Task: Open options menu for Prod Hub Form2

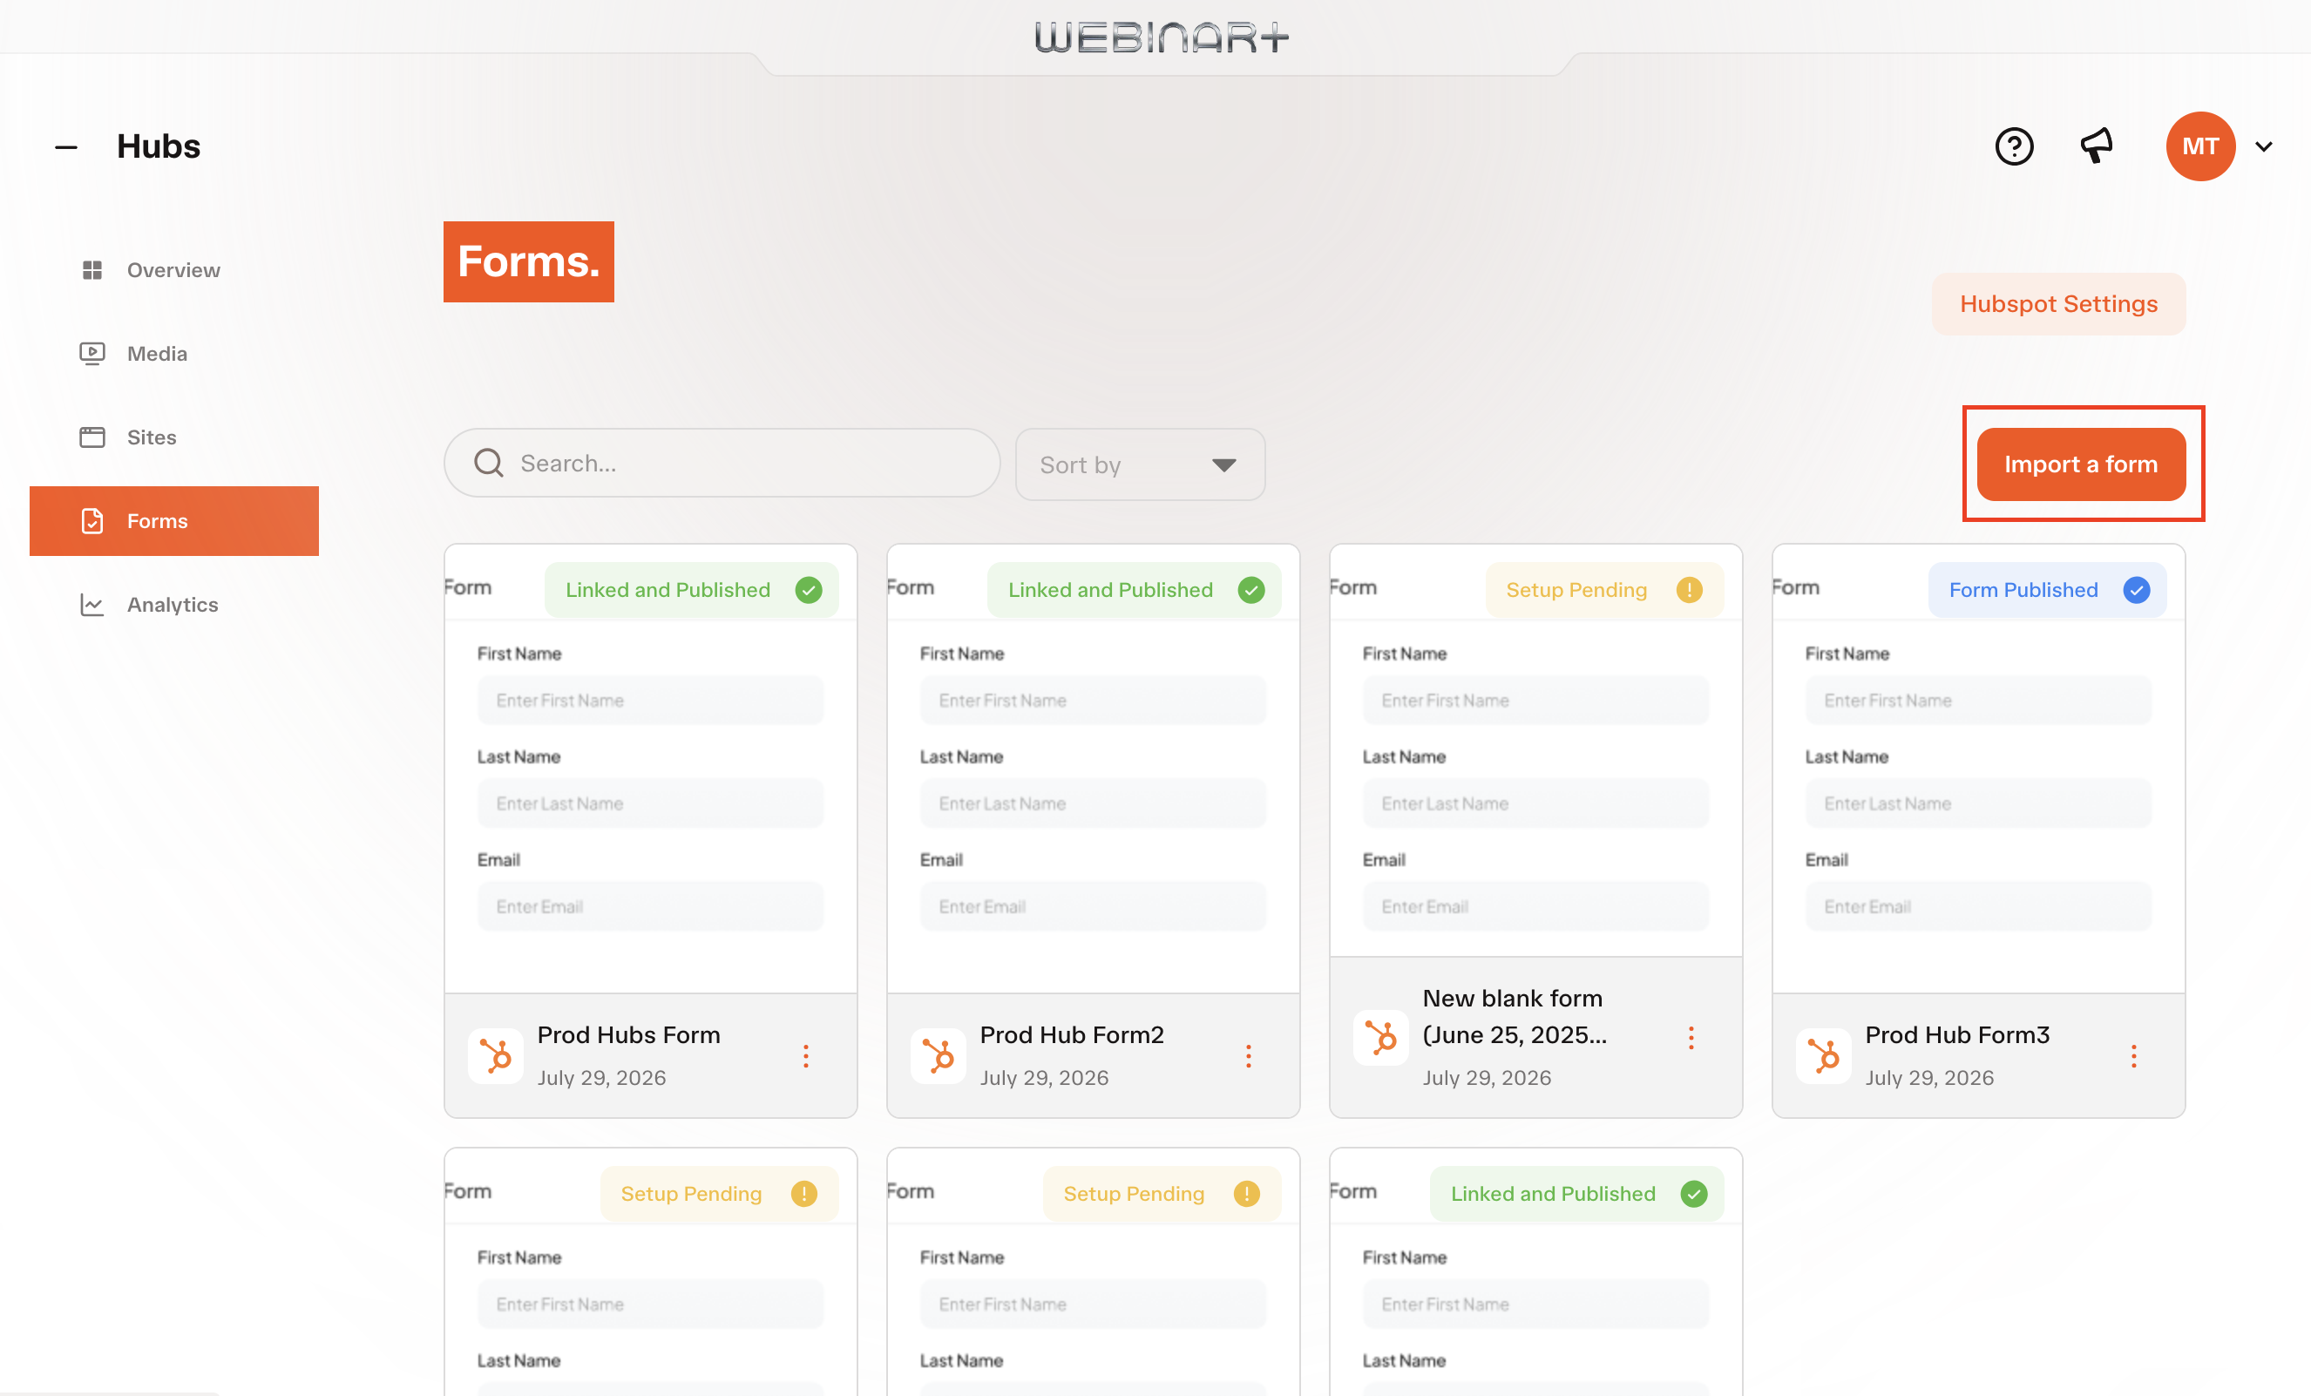Action: [1249, 1056]
